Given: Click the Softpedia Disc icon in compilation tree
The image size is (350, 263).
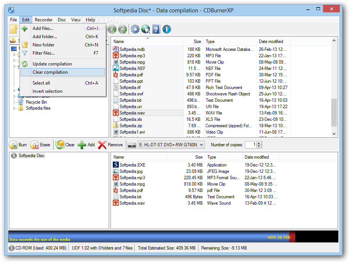Looking at the screenshot, I should [14, 156].
